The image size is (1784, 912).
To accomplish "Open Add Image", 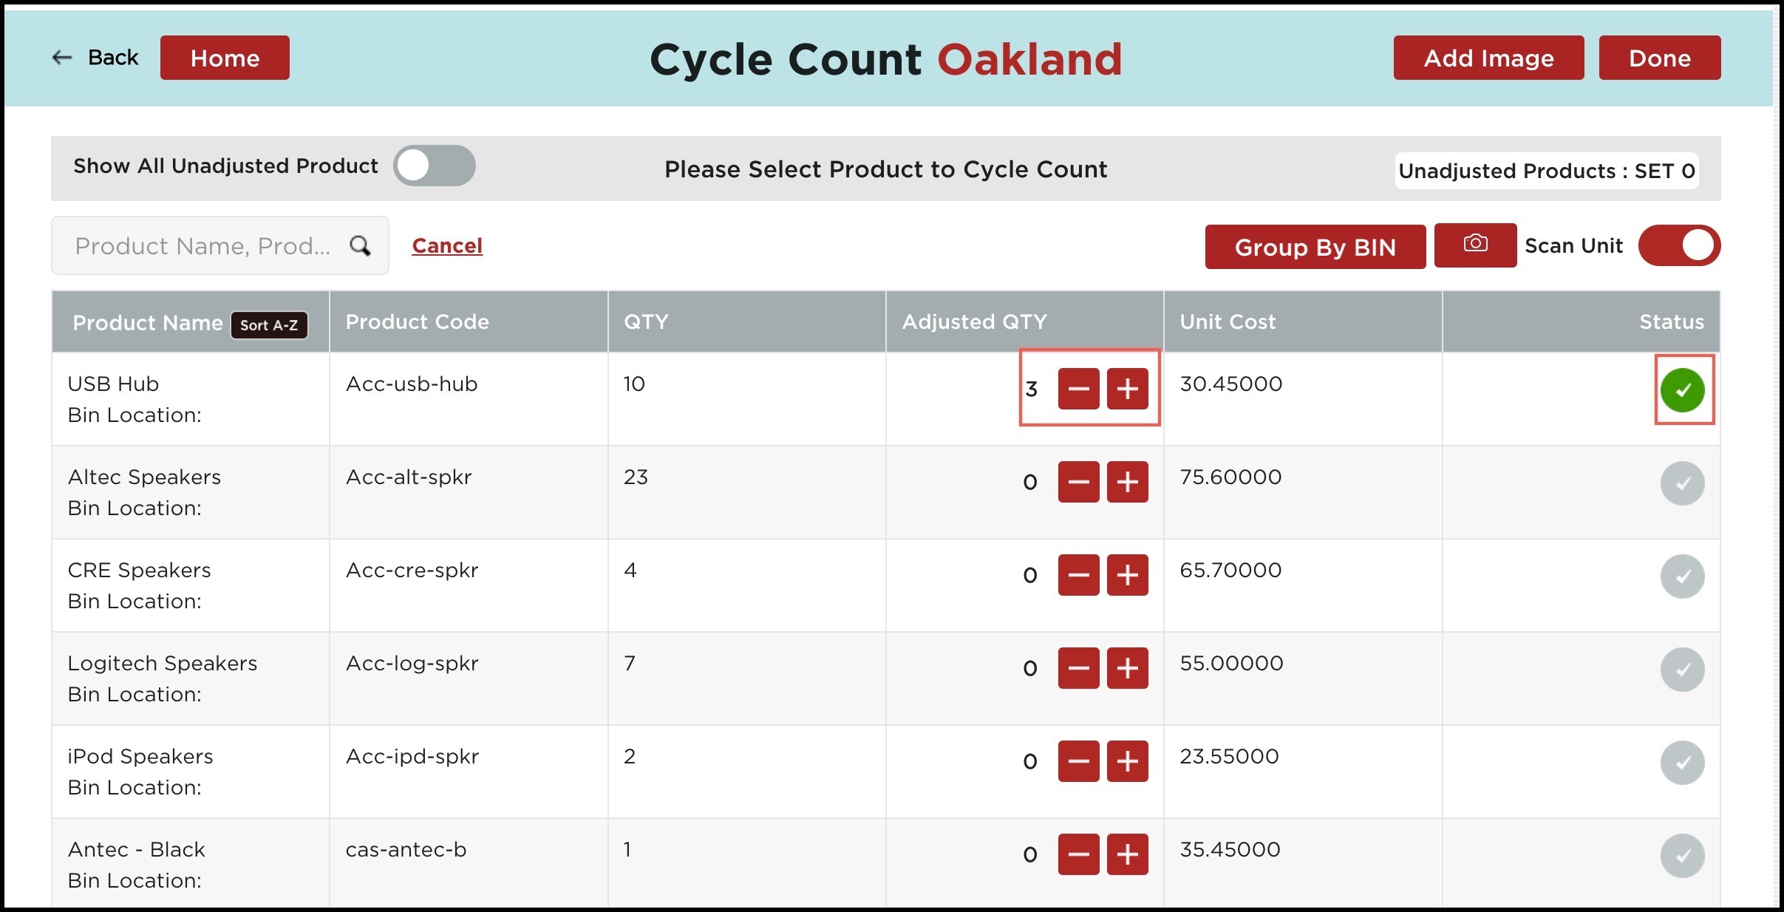I will click(1488, 58).
